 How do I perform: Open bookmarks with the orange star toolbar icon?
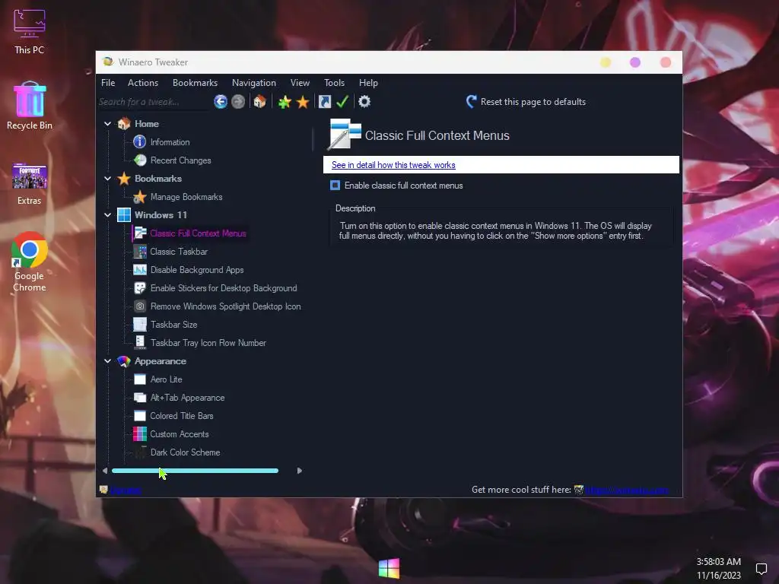(x=303, y=102)
